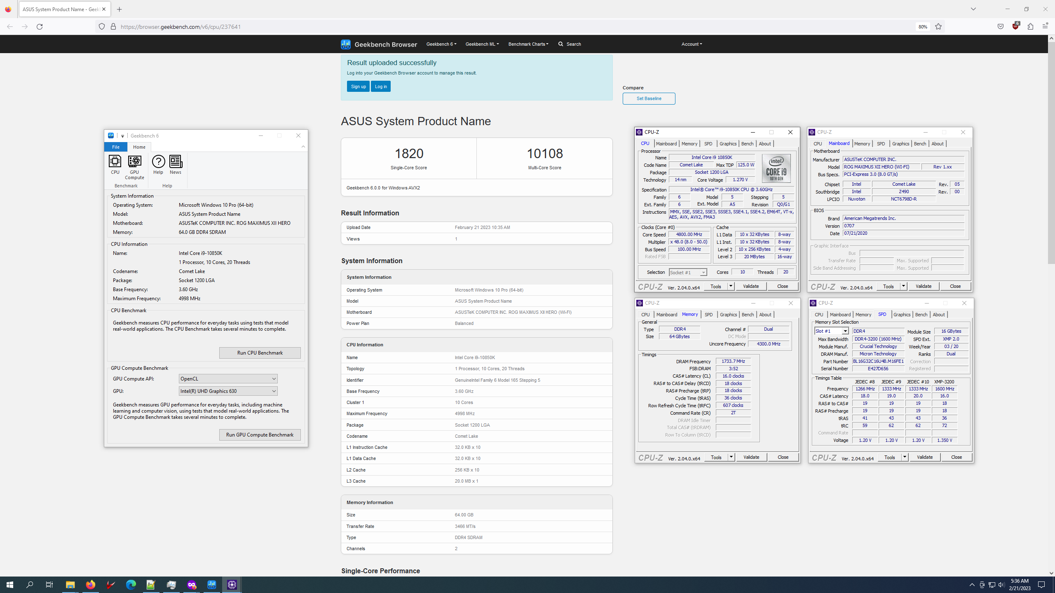
Task: Open the File tab in Geekbench 6
Action: (116, 147)
